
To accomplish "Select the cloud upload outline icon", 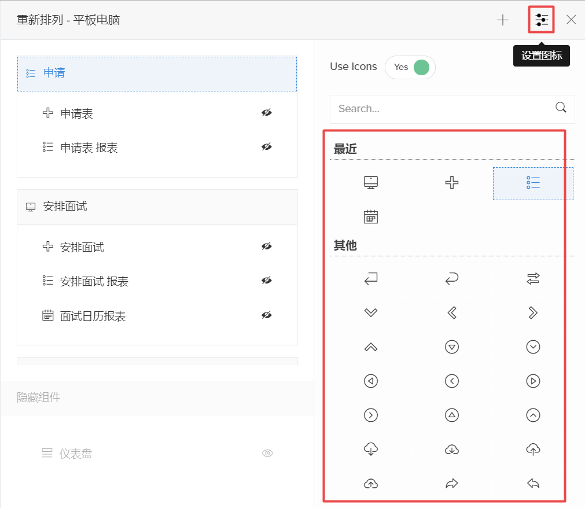I will click(x=533, y=449).
